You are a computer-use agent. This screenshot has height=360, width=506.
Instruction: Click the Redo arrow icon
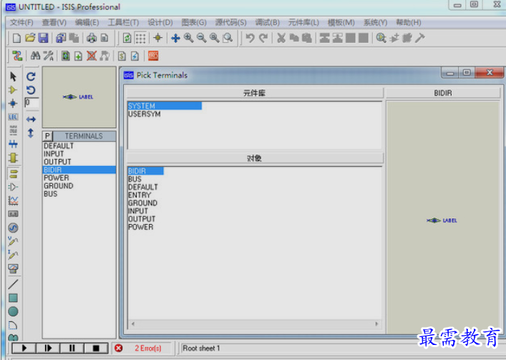263,38
